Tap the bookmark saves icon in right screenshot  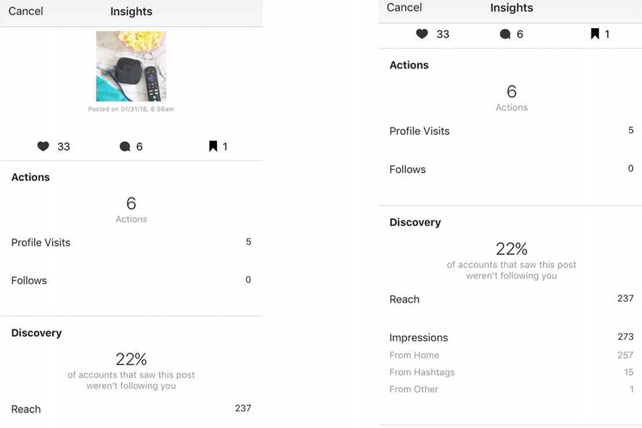595,33
